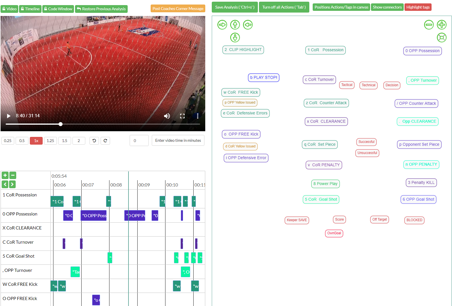Select the Technical tag
Viewport: 452px width, 306px height.
coord(368,85)
